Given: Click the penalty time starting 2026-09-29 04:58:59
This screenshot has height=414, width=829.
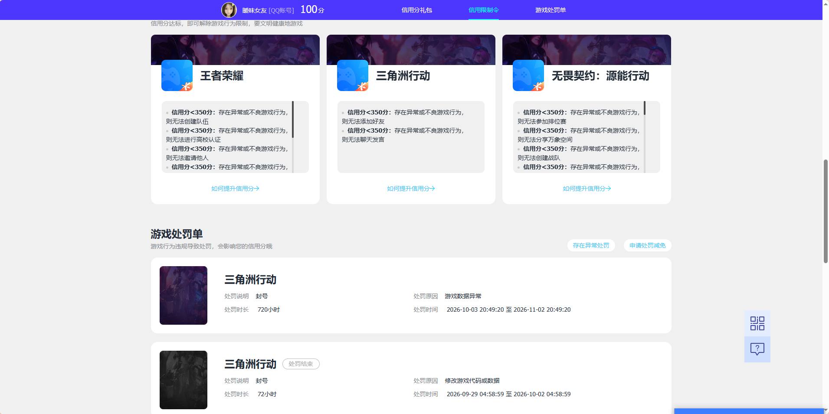Looking at the screenshot, I should (x=508, y=394).
